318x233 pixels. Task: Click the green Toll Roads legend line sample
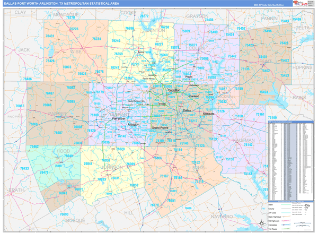[286, 229]
